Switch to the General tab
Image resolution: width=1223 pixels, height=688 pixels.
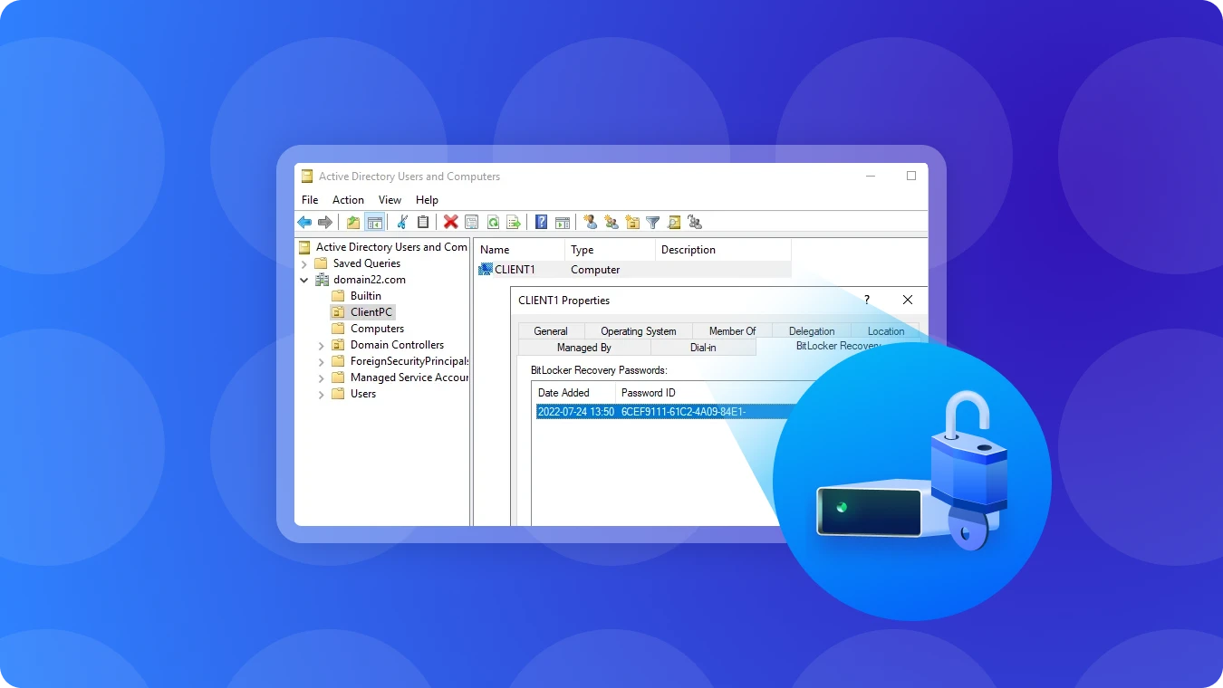[x=551, y=331]
